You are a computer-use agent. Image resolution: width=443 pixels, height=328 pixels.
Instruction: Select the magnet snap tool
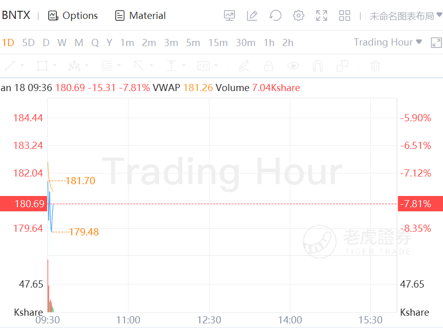click(318, 66)
